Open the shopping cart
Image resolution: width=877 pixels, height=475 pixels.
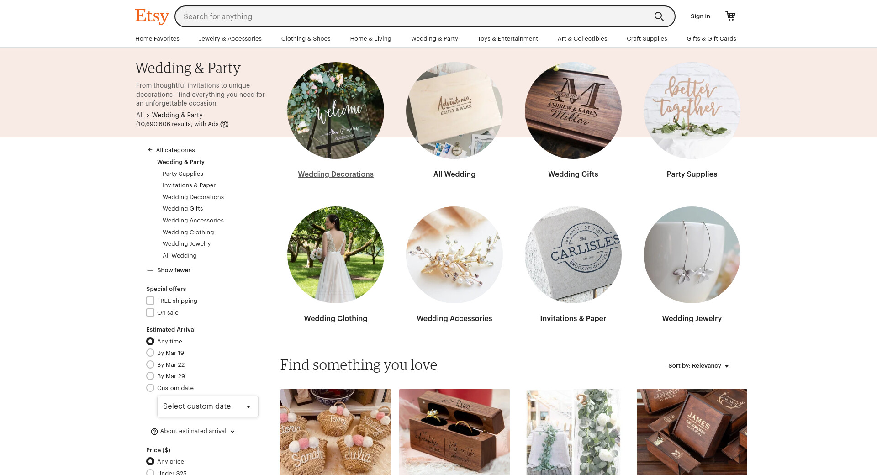tap(730, 16)
